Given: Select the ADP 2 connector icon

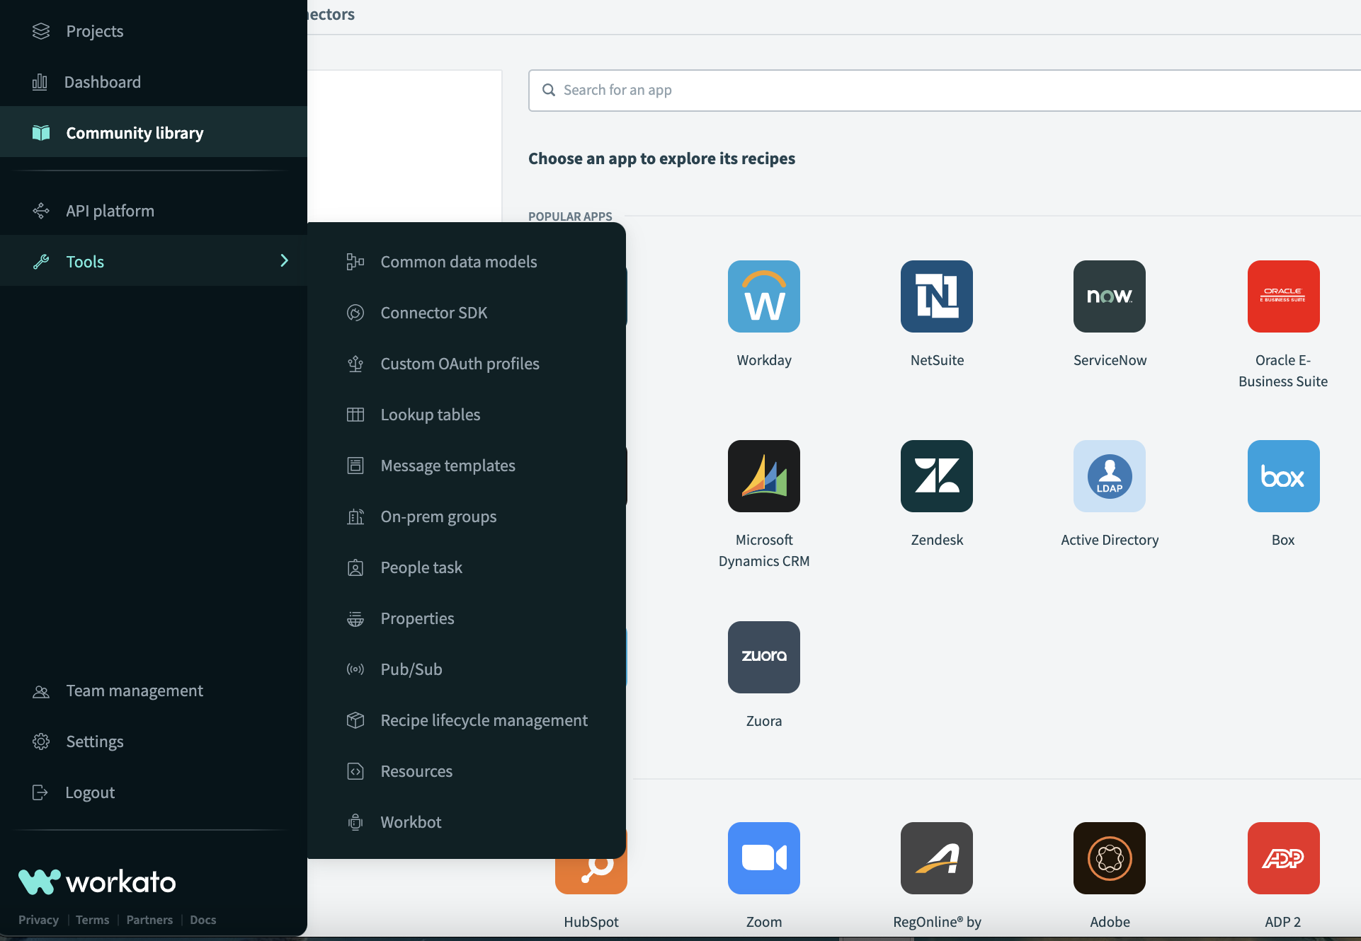Looking at the screenshot, I should tap(1282, 858).
